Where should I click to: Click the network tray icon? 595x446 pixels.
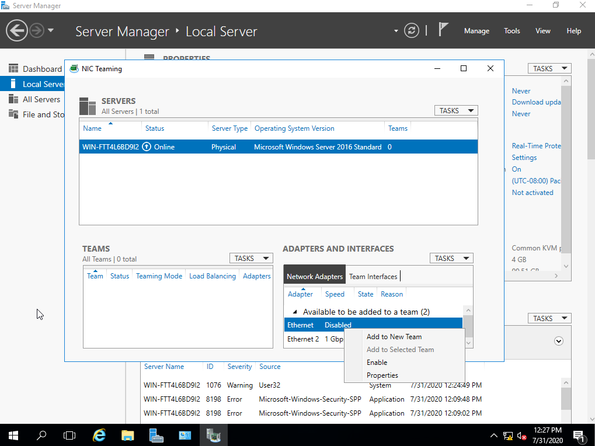click(x=508, y=435)
